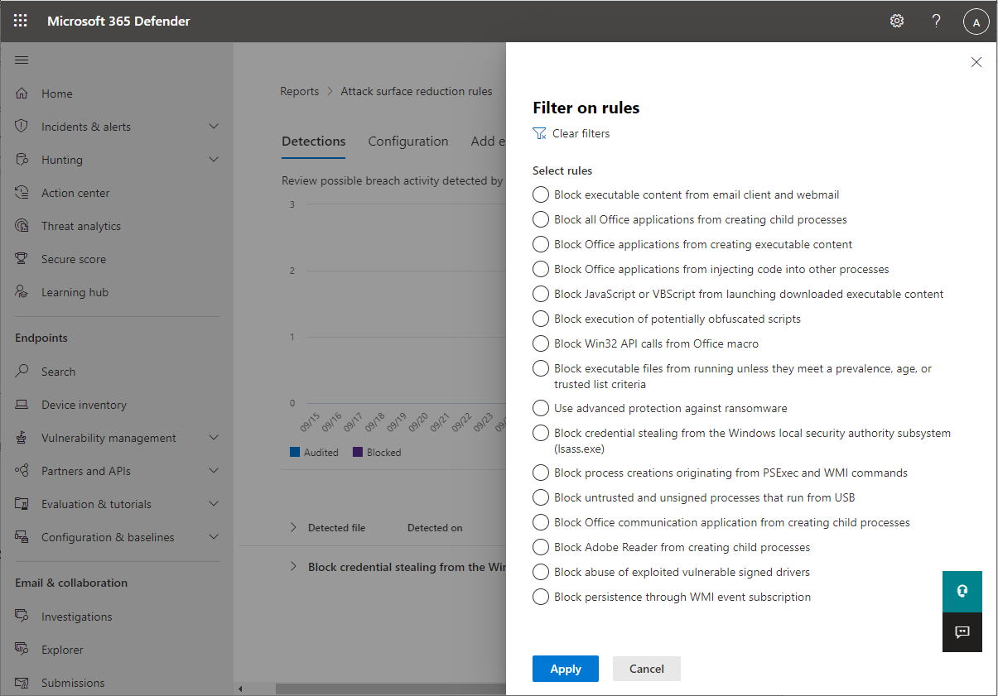Select Block executable content from email client
The height and width of the screenshot is (696, 998).
point(541,194)
